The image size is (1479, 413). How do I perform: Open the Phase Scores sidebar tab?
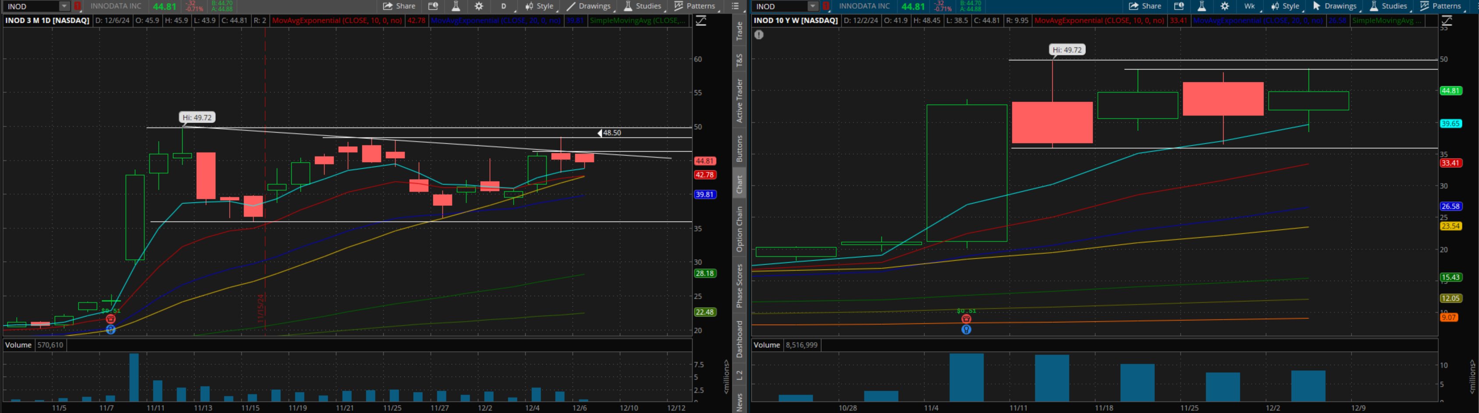739,286
